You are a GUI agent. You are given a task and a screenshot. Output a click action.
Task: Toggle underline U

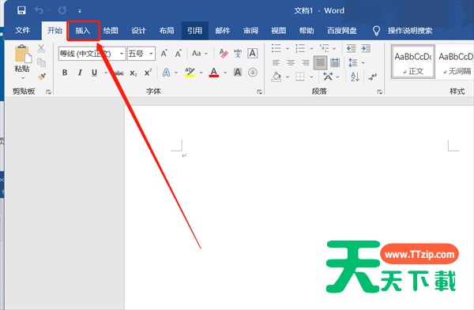pyautogui.click(x=94, y=73)
